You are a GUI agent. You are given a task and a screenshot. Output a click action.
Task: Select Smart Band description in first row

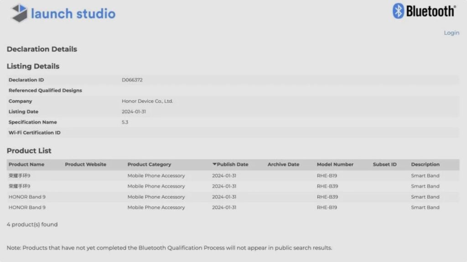pos(425,176)
